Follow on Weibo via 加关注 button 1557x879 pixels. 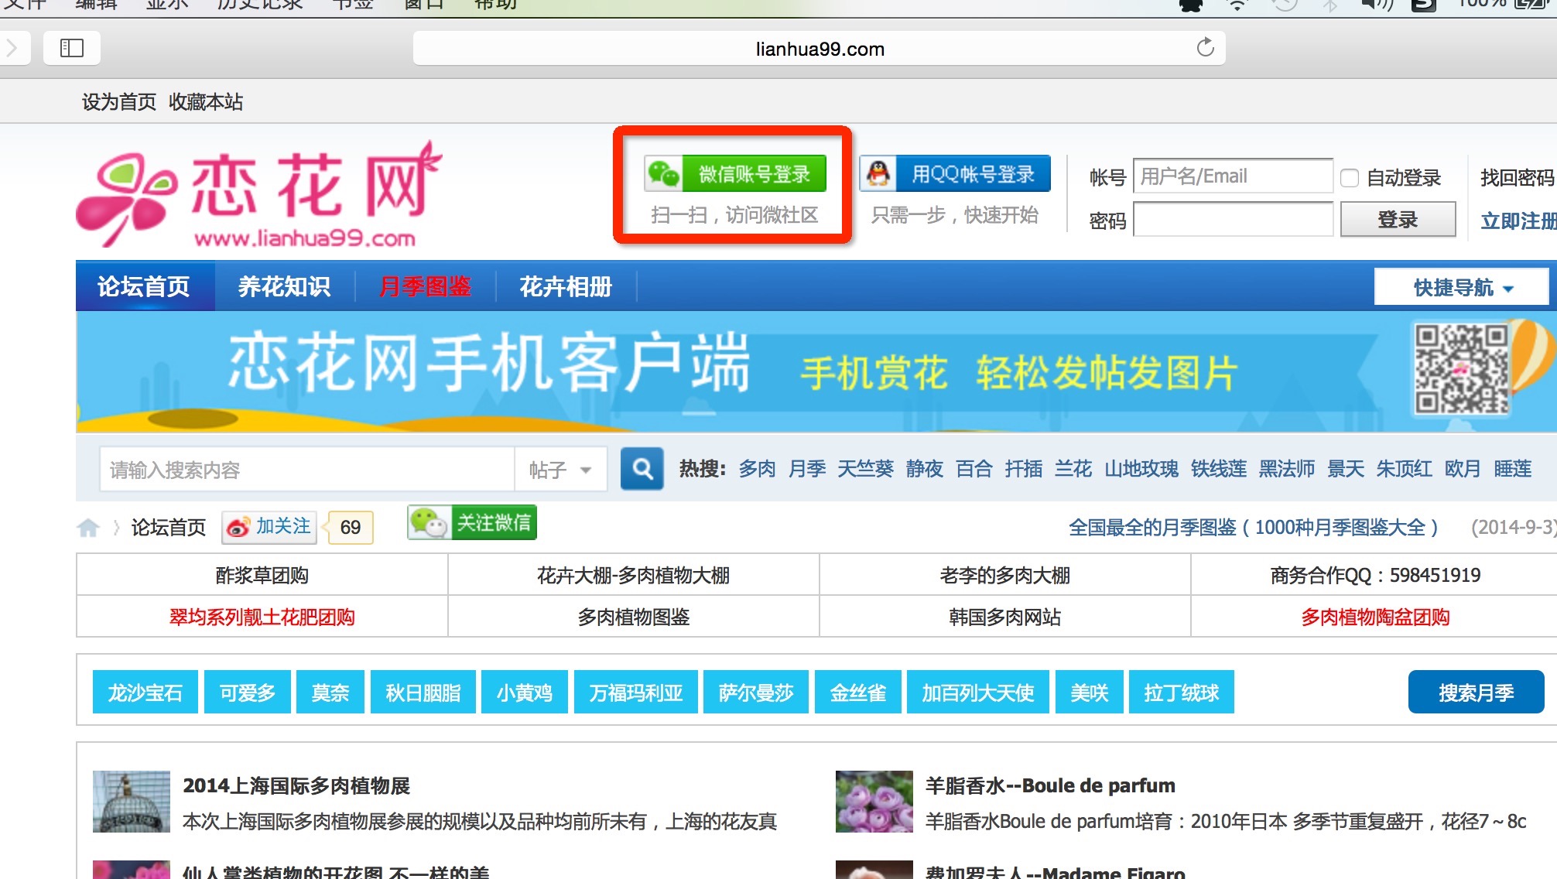click(269, 527)
